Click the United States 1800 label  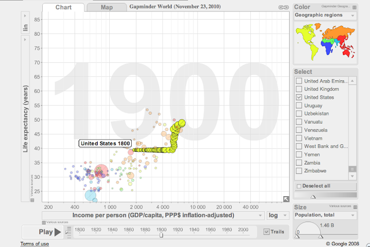tap(105, 143)
